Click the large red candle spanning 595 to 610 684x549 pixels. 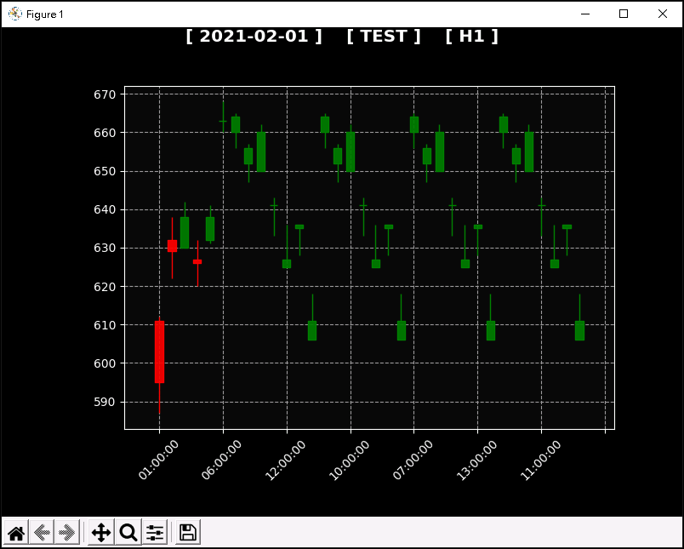click(159, 352)
